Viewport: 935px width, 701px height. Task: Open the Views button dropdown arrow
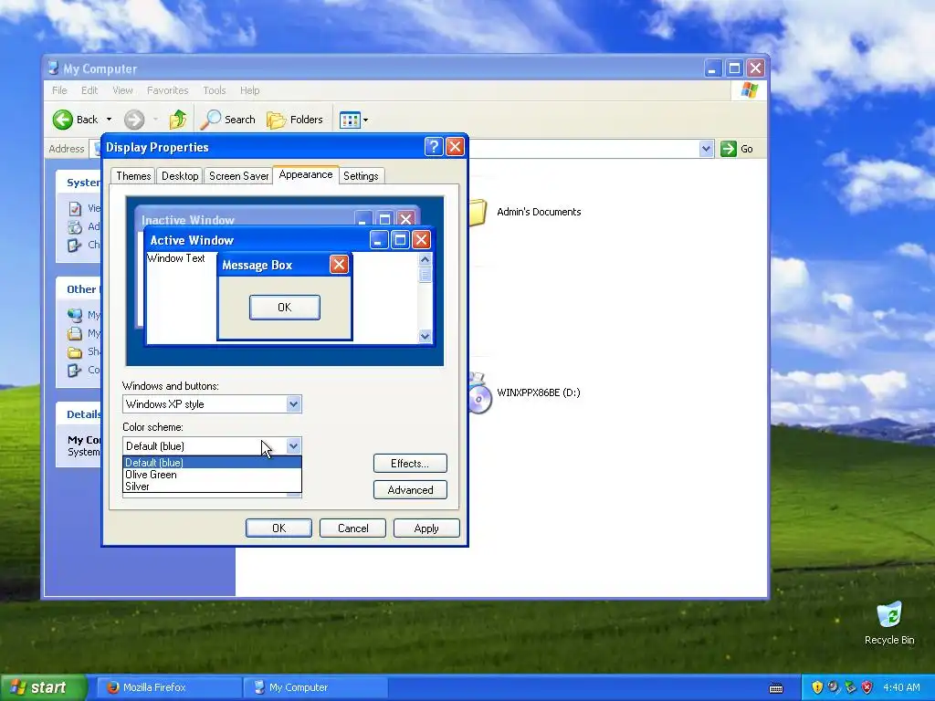coord(365,120)
